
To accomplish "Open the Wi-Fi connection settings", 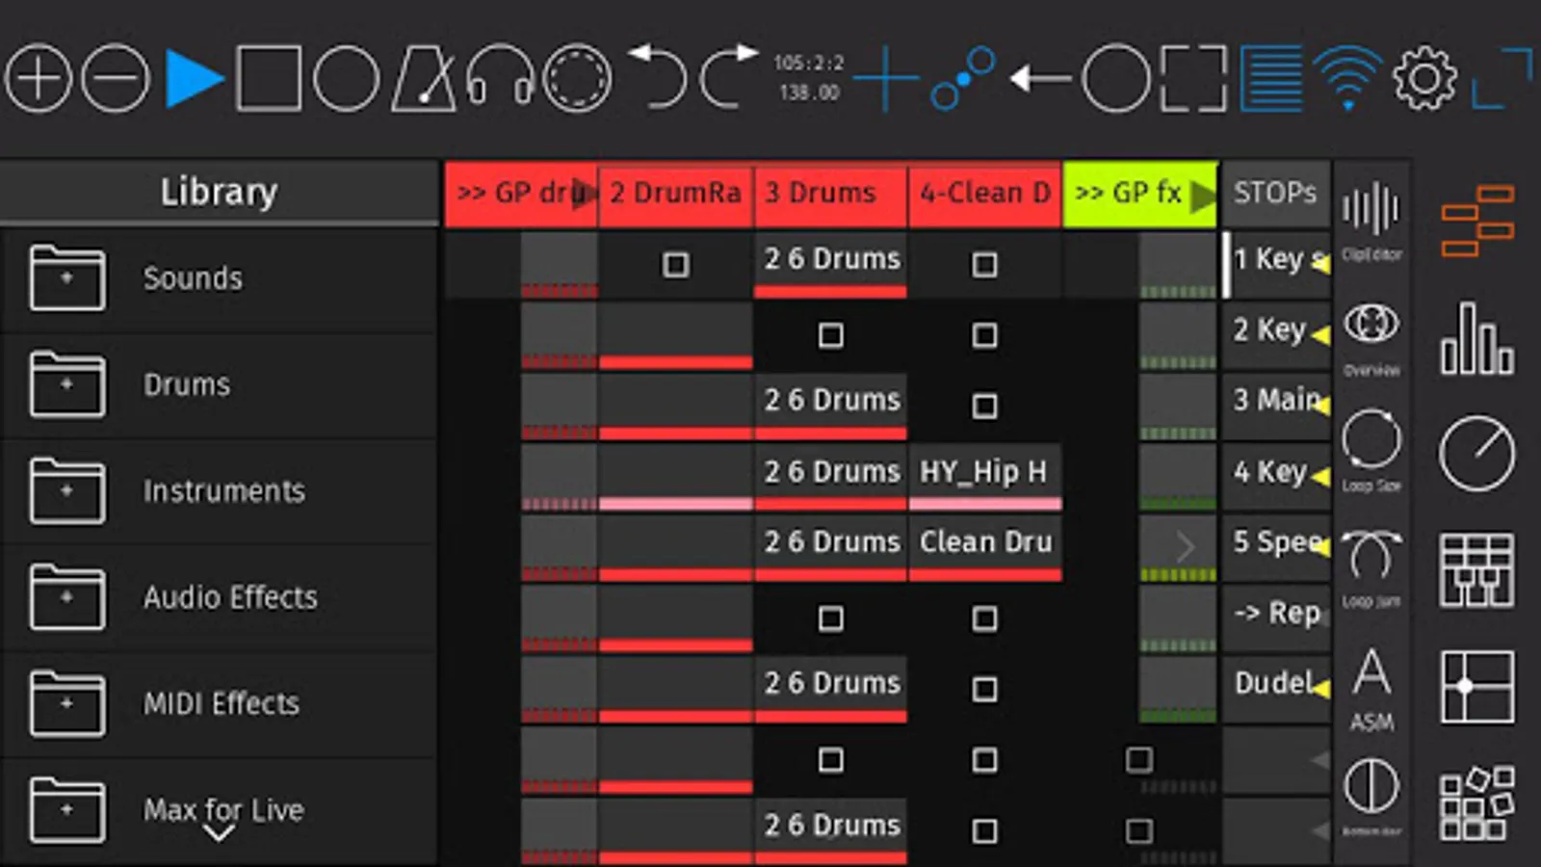I will click(x=1348, y=77).
